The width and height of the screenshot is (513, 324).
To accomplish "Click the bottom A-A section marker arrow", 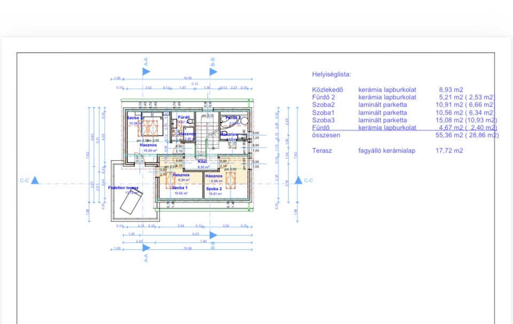I will click(x=146, y=247).
